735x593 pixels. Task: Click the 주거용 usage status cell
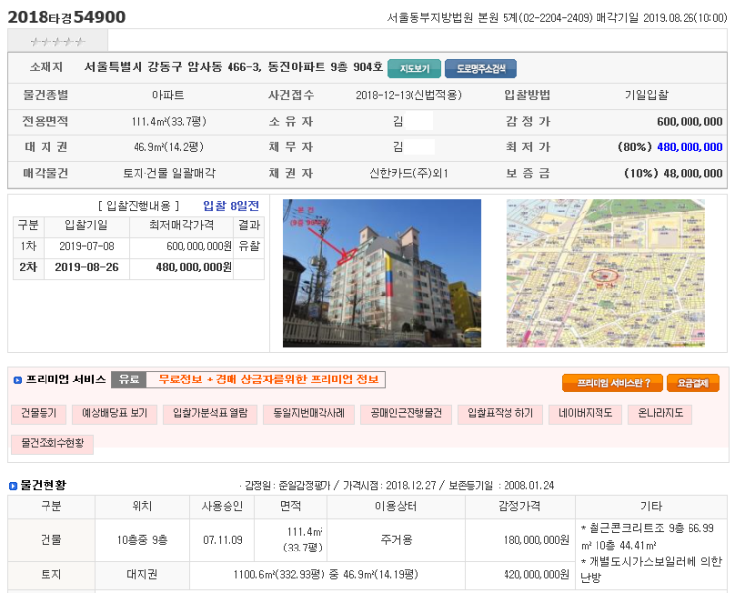[396, 540]
